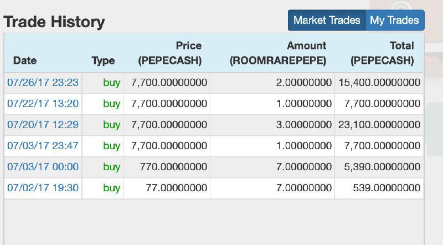443x245 pixels.
Task: Click the Date column header
Action: [x=25, y=60]
